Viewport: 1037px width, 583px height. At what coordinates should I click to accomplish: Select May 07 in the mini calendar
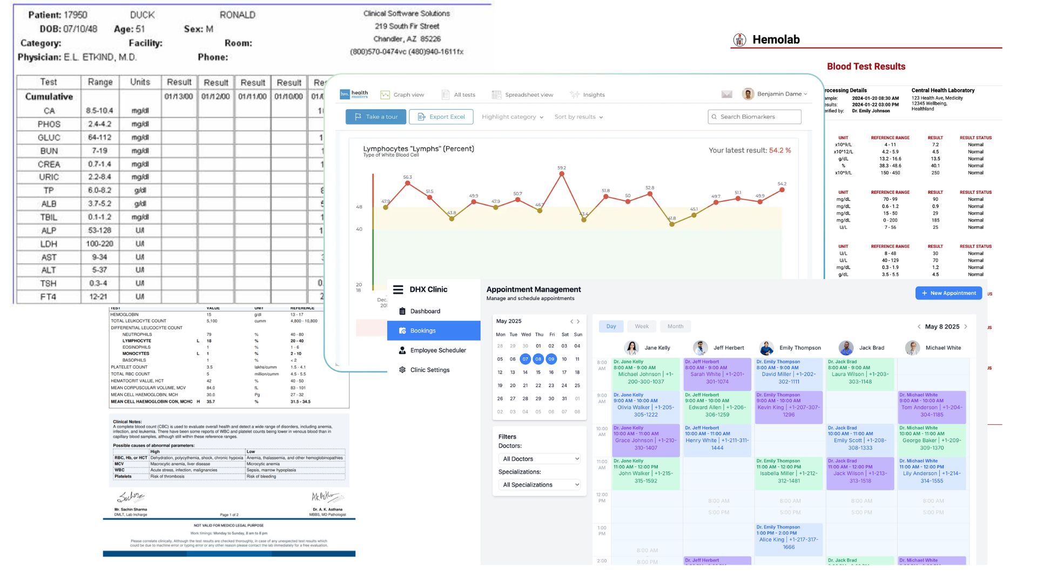pyautogui.click(x=525, y=359)
